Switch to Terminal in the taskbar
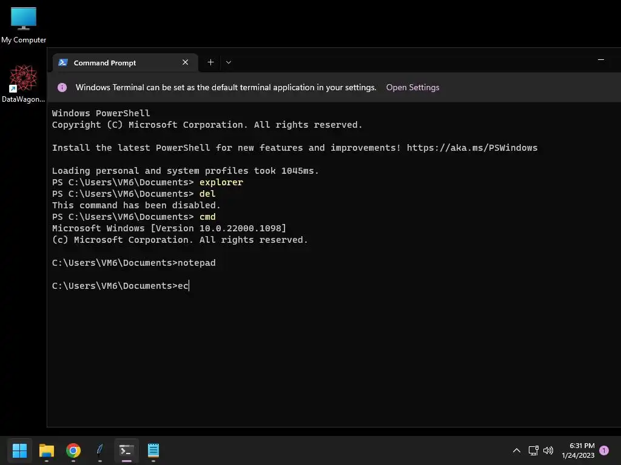621x465 pixels. (x=127, y=450)
